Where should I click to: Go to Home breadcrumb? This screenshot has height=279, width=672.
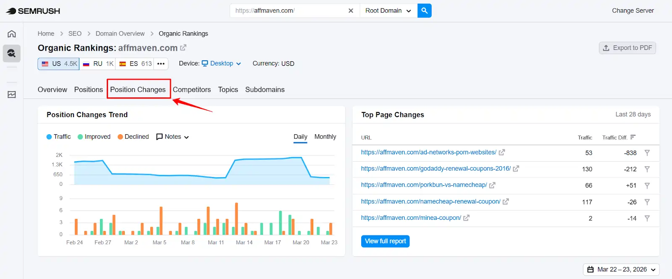click(x=46, y=34)
